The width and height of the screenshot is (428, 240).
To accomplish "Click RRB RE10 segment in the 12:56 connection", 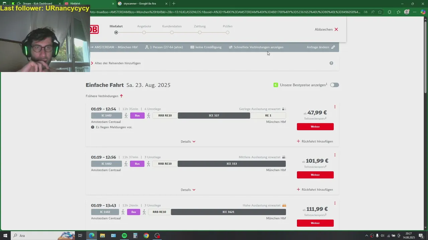I will click(x=165, y=164).
